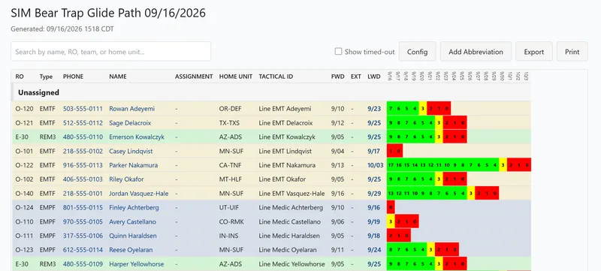The image size is (601, 271).
Task: Call phone number 218-555-0101
Action: (83, 194)
